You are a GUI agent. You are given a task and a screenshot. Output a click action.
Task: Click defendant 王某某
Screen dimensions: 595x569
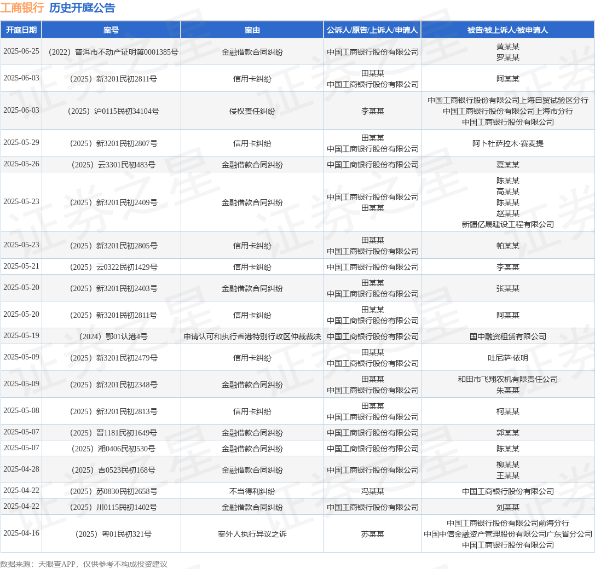pos(508,475)
